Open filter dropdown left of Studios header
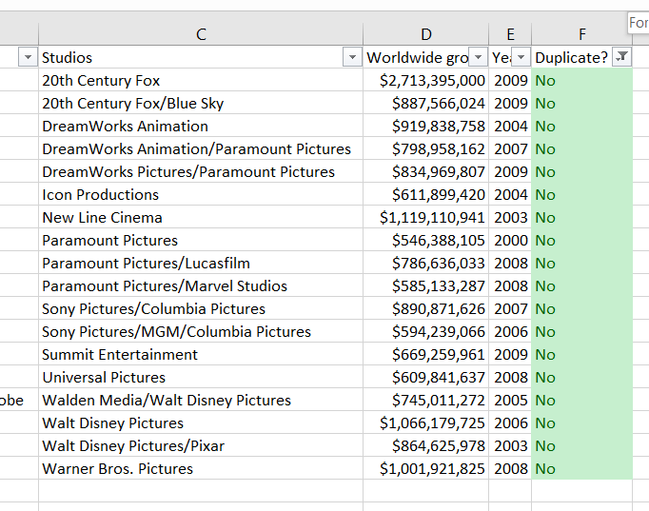 (x=28, y=57)
